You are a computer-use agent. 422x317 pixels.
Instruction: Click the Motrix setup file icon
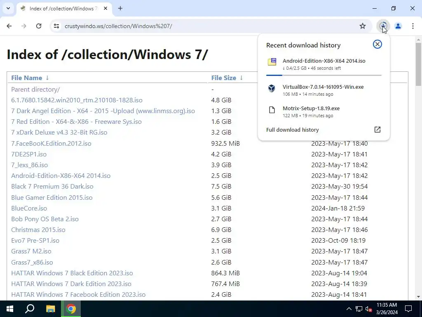click(272, 110)
